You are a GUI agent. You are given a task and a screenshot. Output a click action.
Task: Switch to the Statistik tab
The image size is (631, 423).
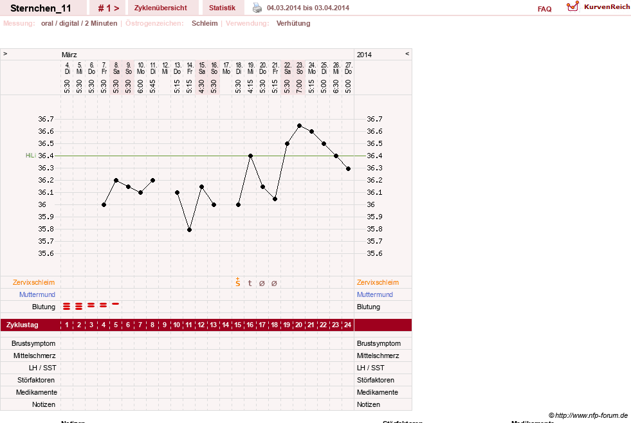click(222, 8)
